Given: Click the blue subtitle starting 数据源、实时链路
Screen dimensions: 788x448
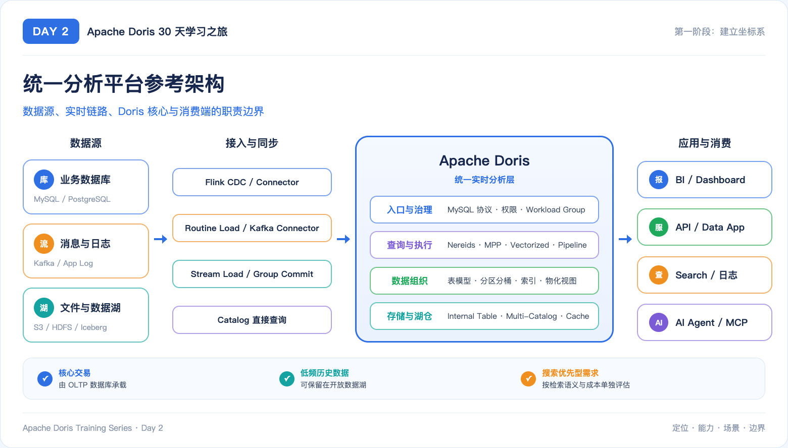Looking at the screenshot, I should pyautogui.click(x=143, y=111).
